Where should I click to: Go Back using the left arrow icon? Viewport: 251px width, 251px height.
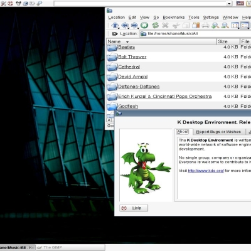coord(125,25)
